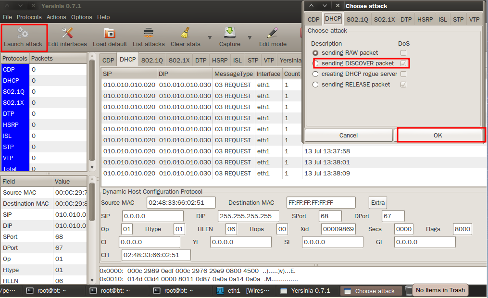This screenshot has height=298, width=488.
Task: Open the Options menu
Action: click(82, 17)
